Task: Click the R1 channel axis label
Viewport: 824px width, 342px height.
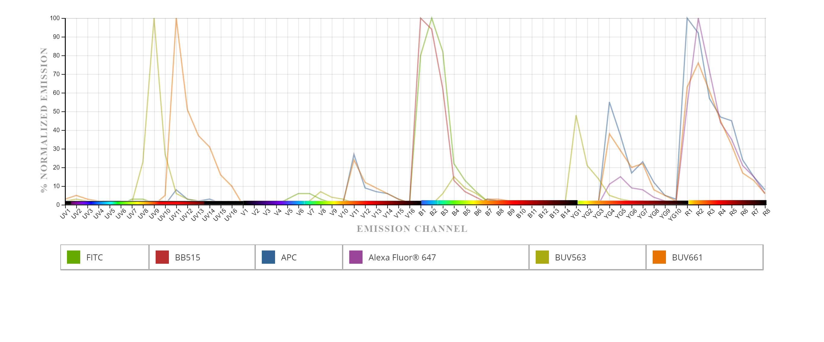Action: [688, 212]
